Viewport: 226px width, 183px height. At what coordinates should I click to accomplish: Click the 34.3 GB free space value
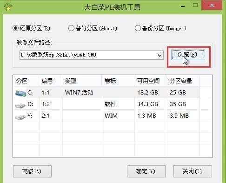pos(147,104)
